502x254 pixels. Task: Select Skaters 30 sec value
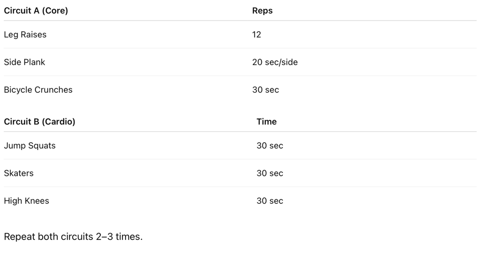tap(270, 173)
